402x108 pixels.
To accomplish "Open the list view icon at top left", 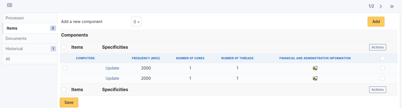I will pos(9,5).
